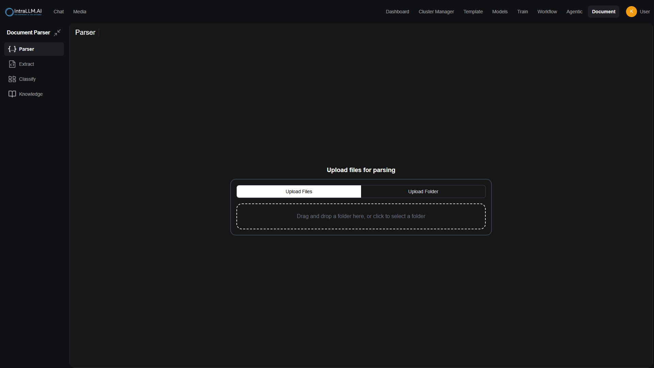Go to Dashboard
This screenshot has height=368, width=654.
(397, 12)
